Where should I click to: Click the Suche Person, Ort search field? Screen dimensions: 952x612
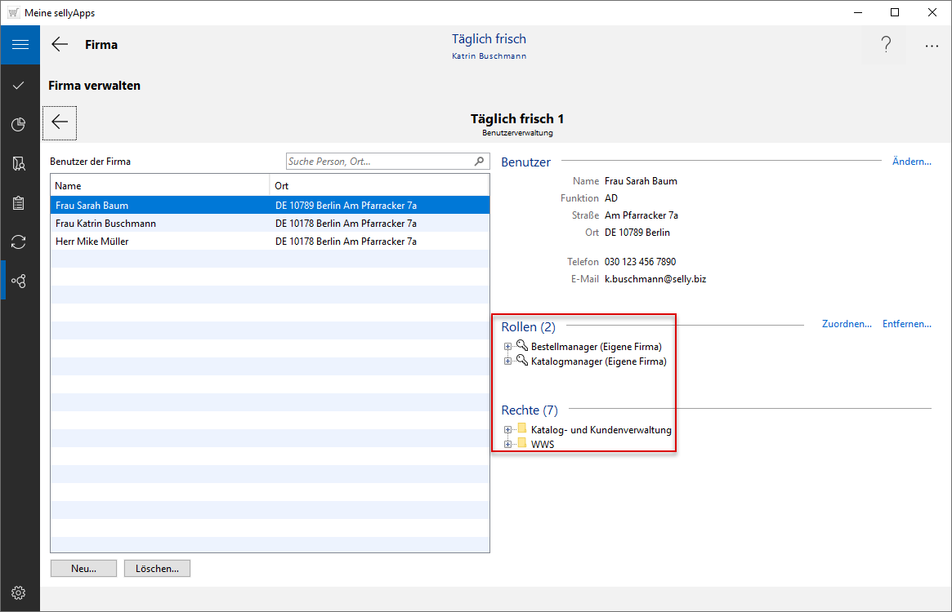point(380,162)
